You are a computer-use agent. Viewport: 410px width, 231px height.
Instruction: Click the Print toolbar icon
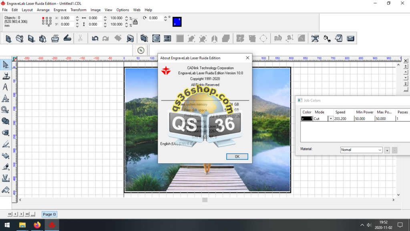point(55,38)
